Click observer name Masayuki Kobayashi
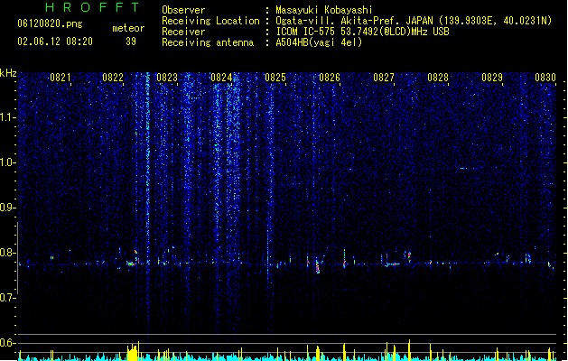Viewport: 568px width, 361px height. coord(324,10)
